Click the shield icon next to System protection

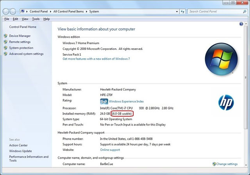(x=5, y=48)
